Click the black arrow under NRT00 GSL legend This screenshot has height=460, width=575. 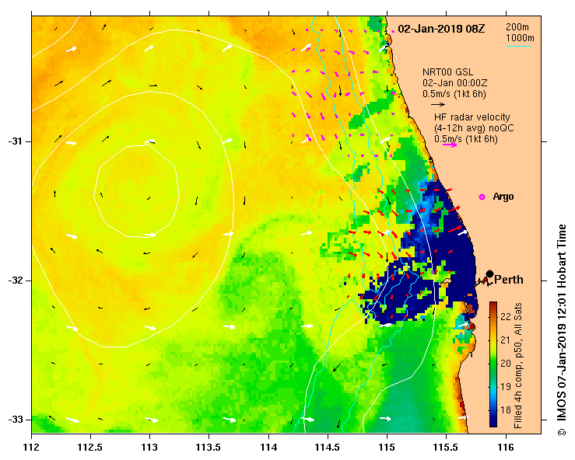pos(438,104)
